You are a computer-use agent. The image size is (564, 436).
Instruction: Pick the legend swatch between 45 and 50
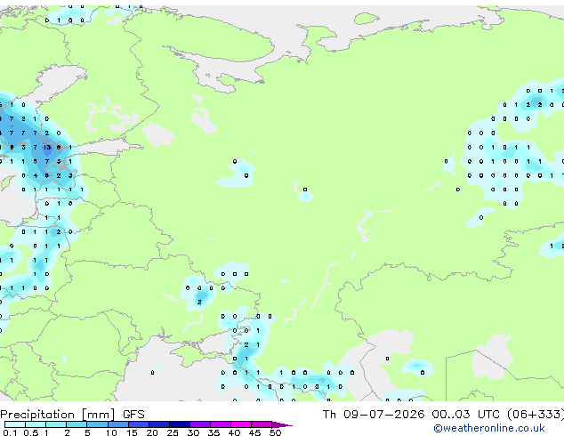click(x=262, y=424)
